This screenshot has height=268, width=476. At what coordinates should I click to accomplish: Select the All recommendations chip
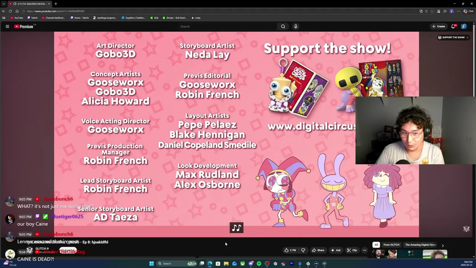(x=376, y=245)
